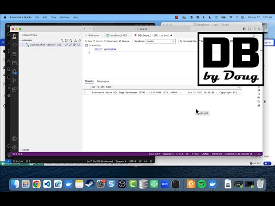
Task: Click 'Spaces: 4' in purple status bar
Action: tap(168, 154)
